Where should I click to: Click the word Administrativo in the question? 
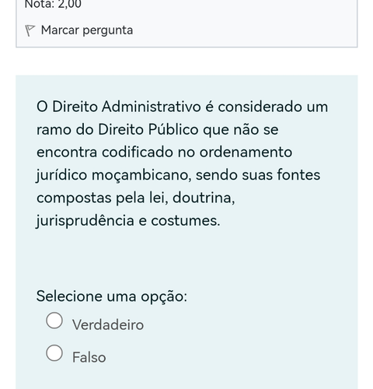(152, 107)
